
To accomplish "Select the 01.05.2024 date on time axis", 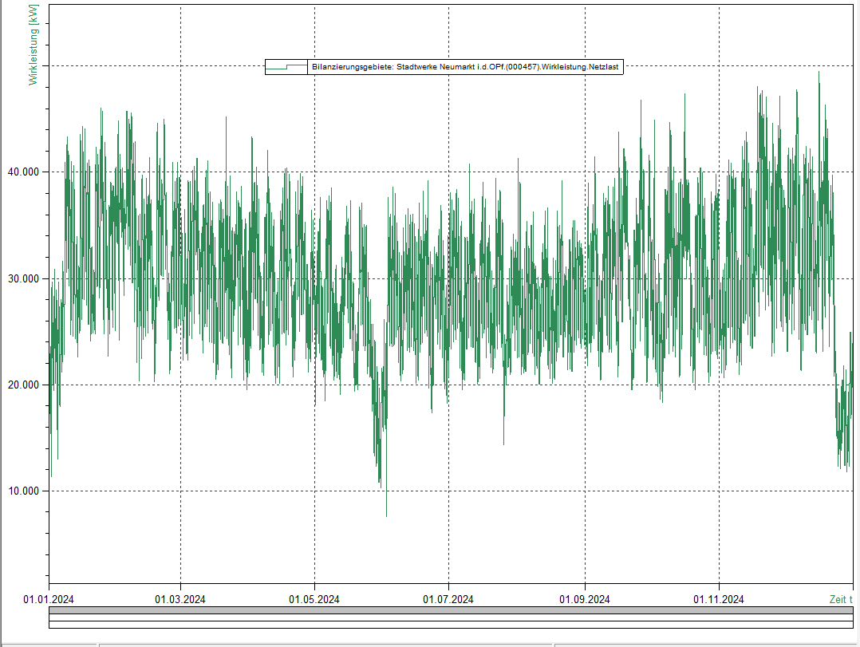I will 314,599.
